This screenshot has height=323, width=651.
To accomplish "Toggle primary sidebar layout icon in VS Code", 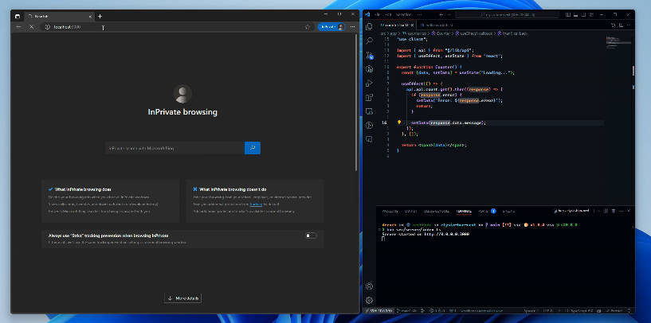I will tap(568, 14).
